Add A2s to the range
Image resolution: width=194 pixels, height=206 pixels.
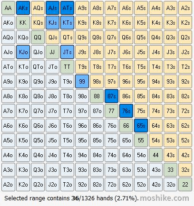(x=185, y=8)
